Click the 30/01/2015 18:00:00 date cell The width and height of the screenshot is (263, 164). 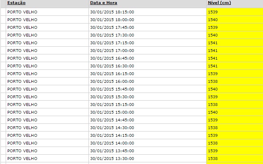(x=112, y=20)
